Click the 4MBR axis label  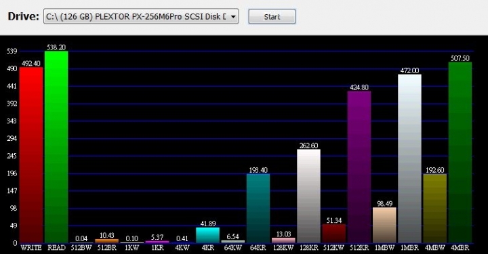point(460,248)
